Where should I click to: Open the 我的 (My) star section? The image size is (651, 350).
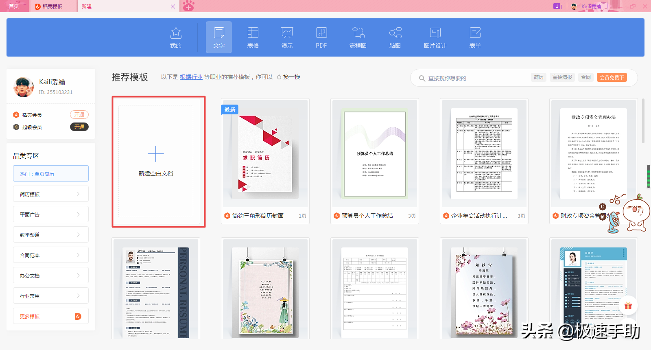176,37
